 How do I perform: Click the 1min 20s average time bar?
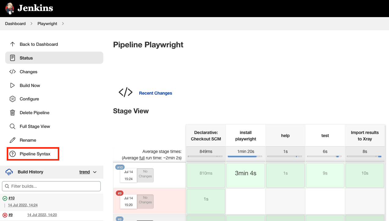click(x=245, y=156)
